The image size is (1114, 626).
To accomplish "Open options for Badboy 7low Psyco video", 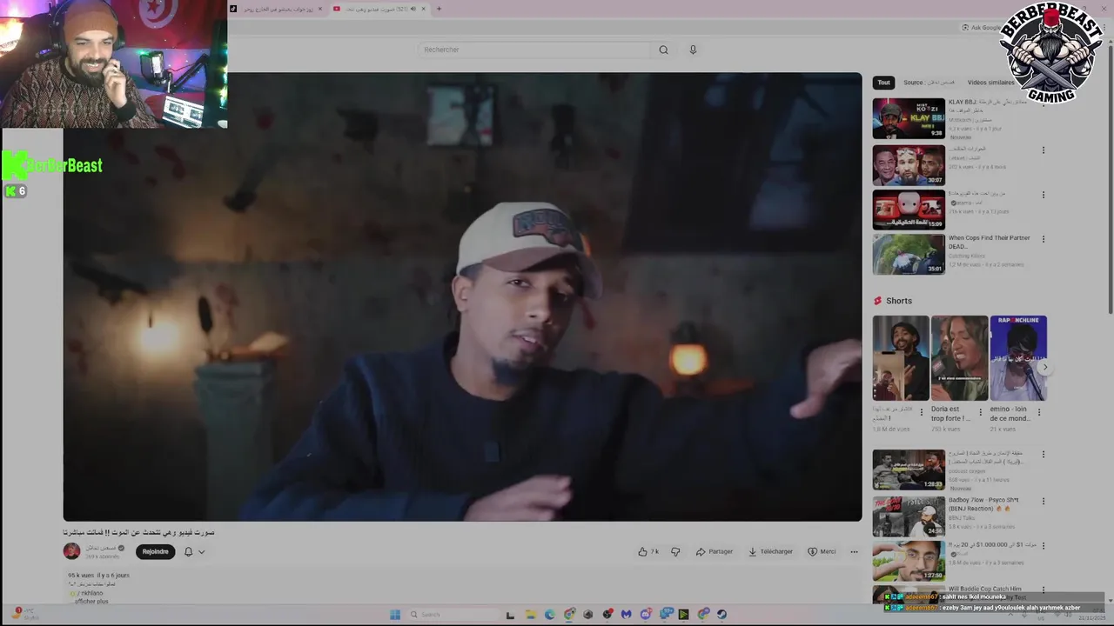I will [x=1044, y=502].
